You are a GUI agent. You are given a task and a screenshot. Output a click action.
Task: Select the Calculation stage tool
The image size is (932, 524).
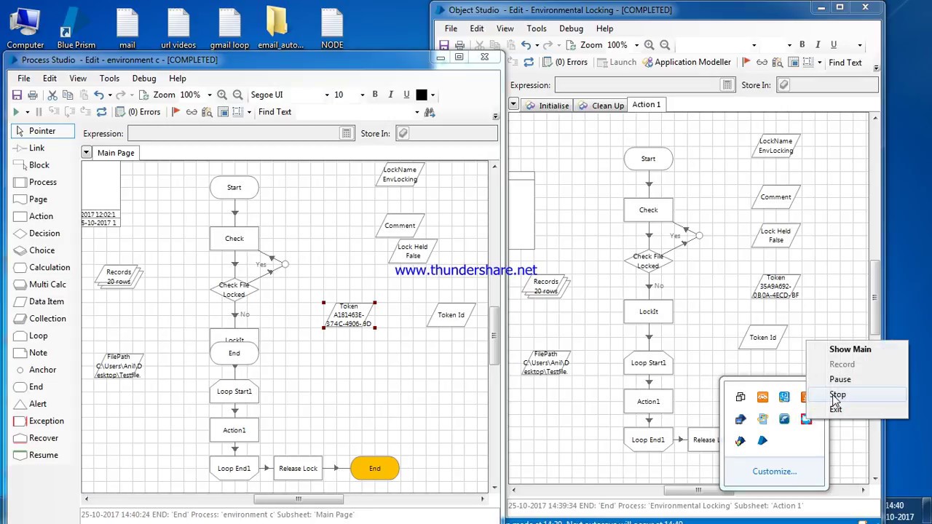(50, 267)
